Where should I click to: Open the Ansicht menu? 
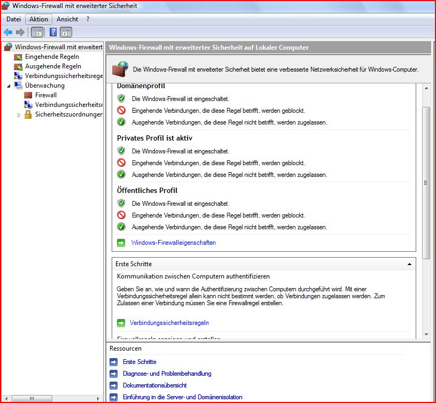[67, 19]
